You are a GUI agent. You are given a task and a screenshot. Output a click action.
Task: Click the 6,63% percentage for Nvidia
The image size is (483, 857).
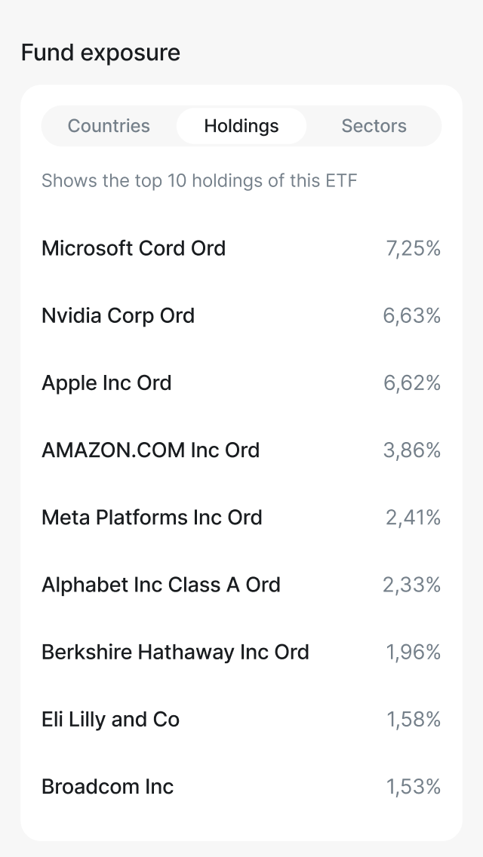[412, 315]
